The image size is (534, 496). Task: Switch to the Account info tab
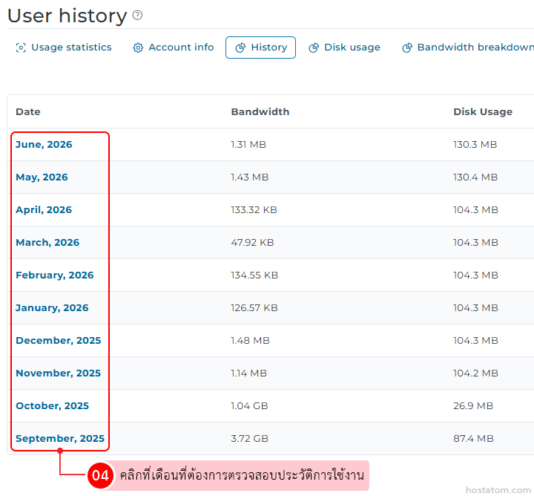174,48
